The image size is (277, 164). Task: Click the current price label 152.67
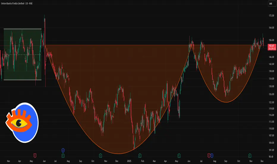[272, 46]
